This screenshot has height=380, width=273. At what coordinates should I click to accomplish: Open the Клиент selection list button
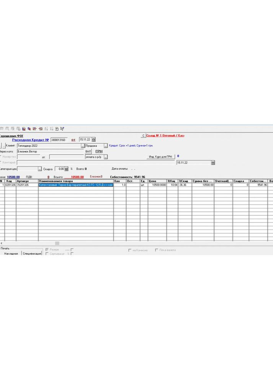[x=82, y=146]
